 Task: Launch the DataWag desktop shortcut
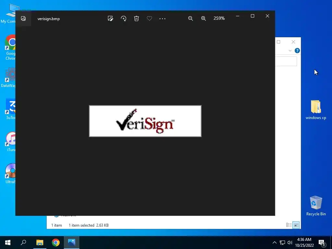[8, 77]
